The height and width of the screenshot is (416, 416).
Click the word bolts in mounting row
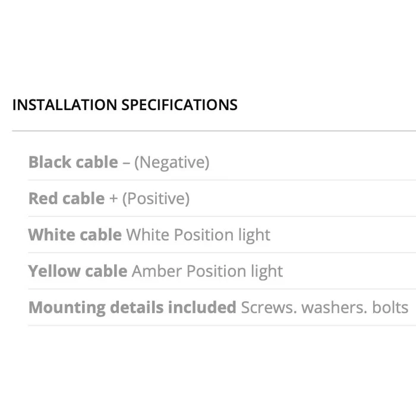tap(390, 308)
